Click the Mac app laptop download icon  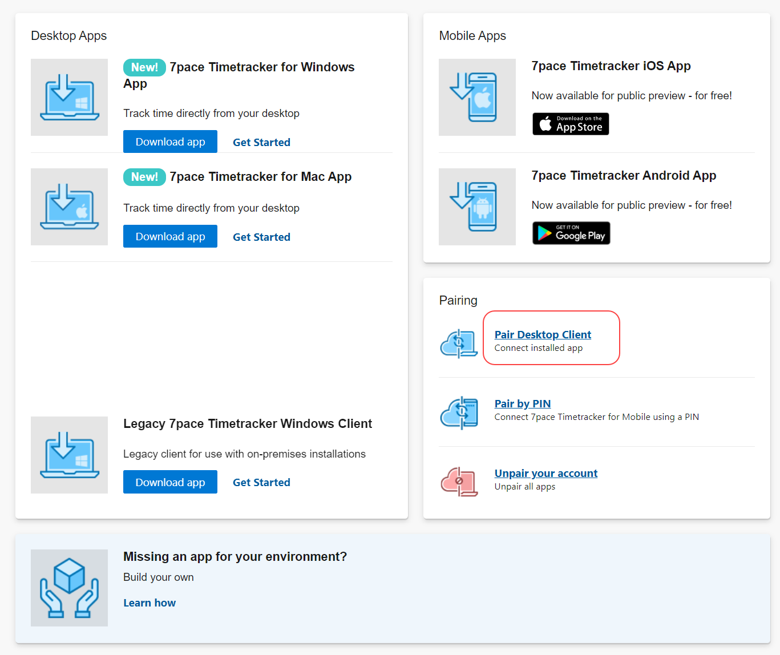point(69,207)
